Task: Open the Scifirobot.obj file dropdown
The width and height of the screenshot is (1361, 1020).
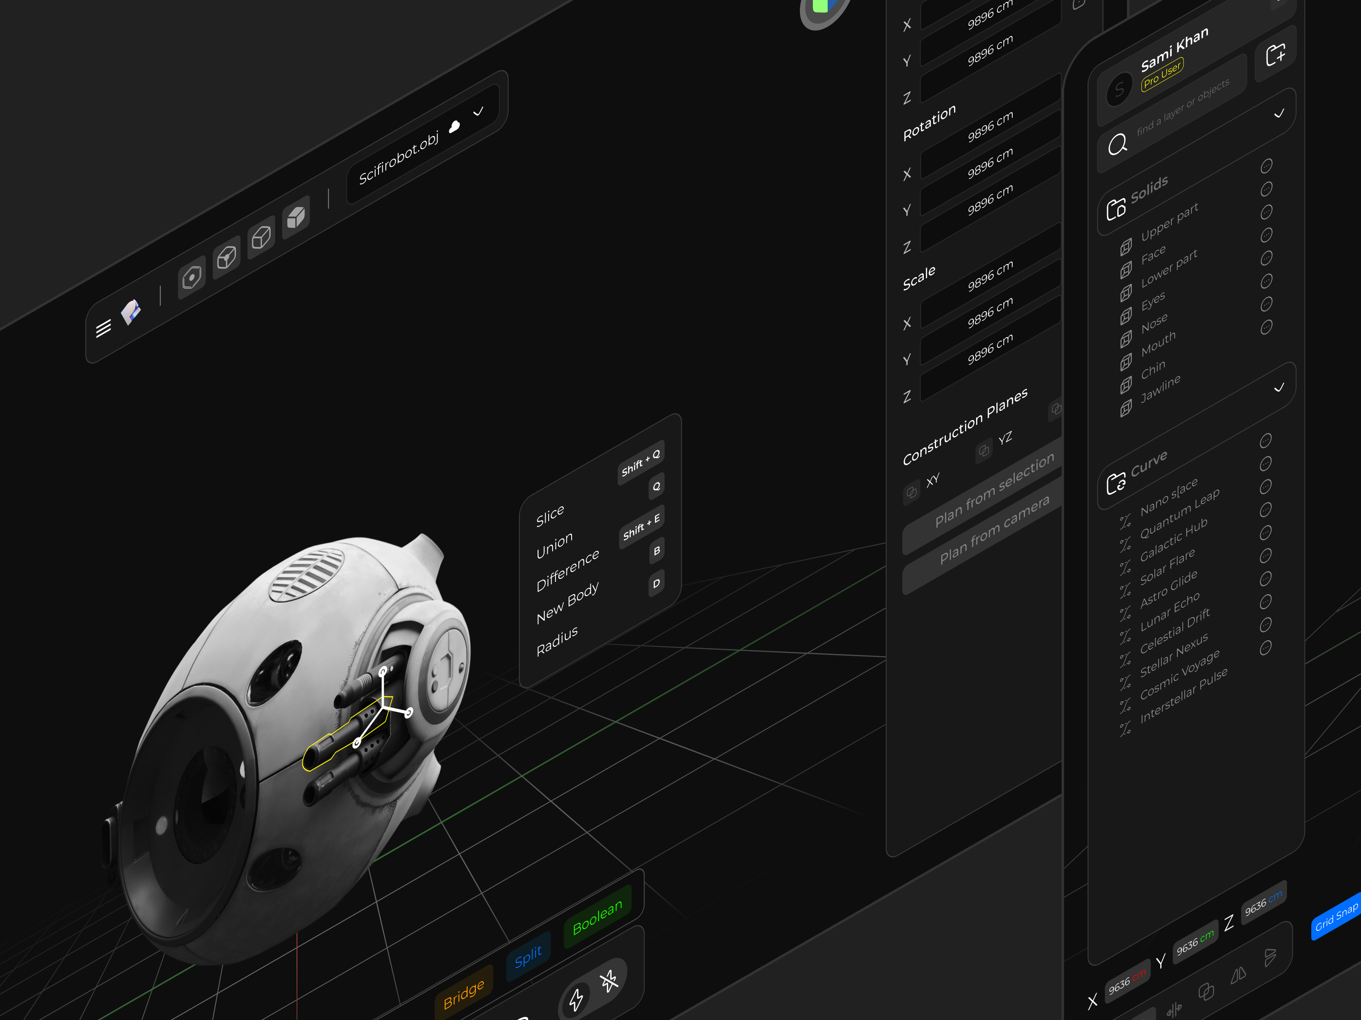Action: coord(479,113)
